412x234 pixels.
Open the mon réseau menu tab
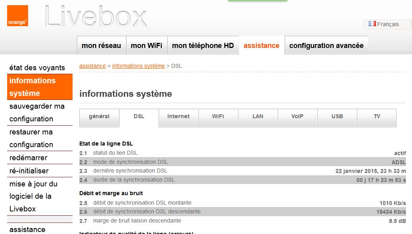pos(101,46)
